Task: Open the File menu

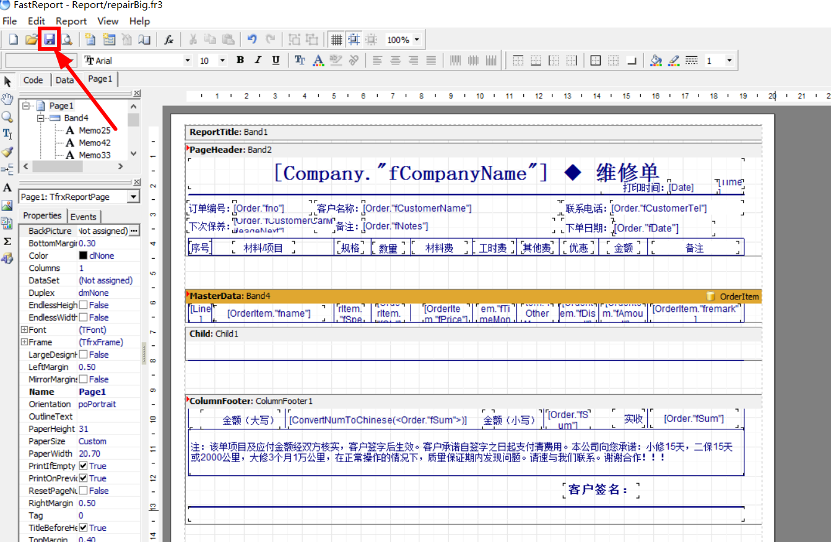Action: tap(10, 21)
